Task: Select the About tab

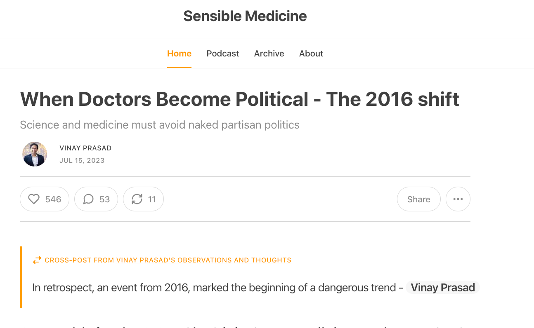Action: [311, 54]
